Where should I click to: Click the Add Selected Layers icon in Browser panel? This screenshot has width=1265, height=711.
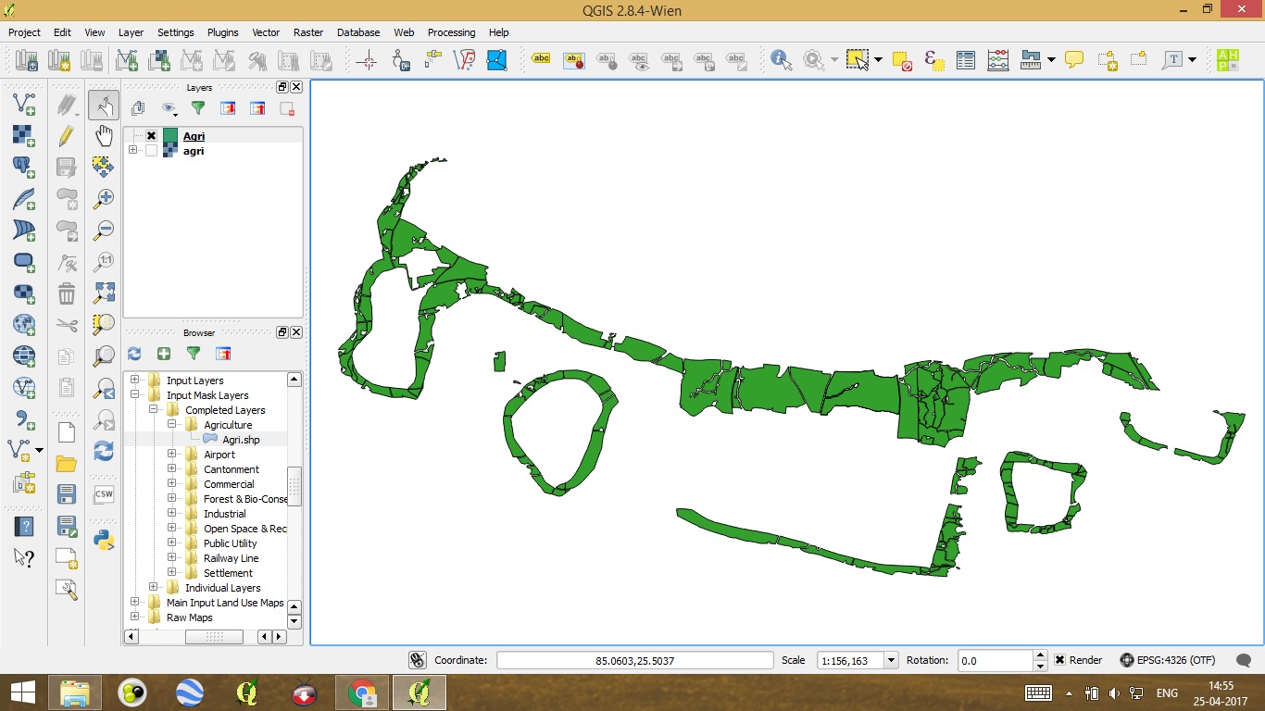click(164, 354)
